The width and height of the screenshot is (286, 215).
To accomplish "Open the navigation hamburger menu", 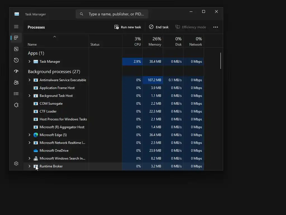I will click(16, 27).
